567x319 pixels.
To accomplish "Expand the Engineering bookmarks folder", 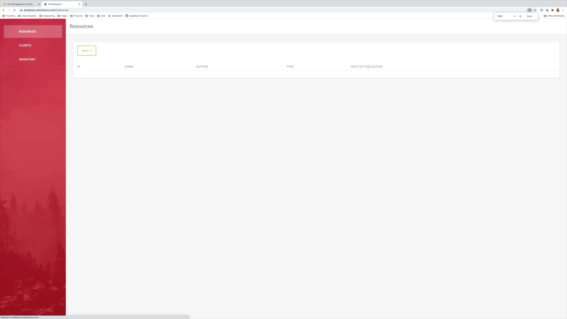I will [x=47, y=16].
